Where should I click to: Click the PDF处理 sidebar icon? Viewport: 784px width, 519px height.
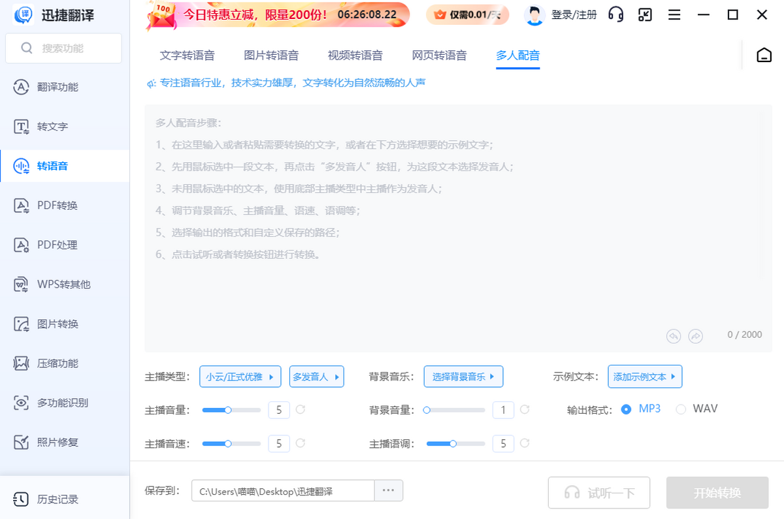point(22,245)
